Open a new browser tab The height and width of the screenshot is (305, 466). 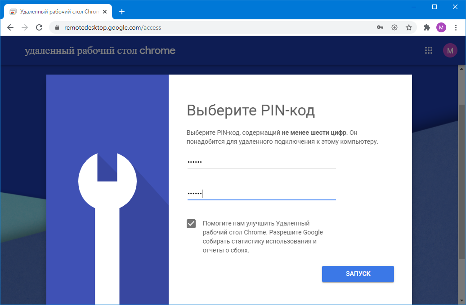[x=121, y=12]
